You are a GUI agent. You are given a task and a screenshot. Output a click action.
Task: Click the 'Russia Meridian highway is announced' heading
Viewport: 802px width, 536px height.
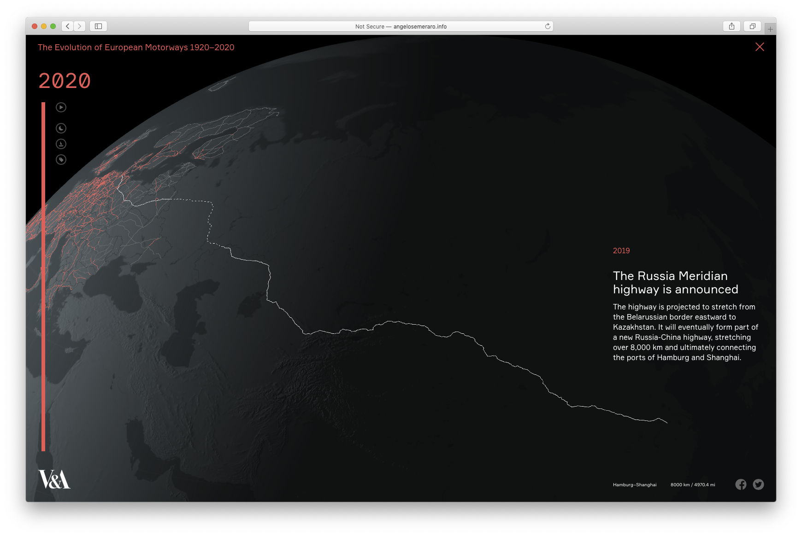click(675, 282)
